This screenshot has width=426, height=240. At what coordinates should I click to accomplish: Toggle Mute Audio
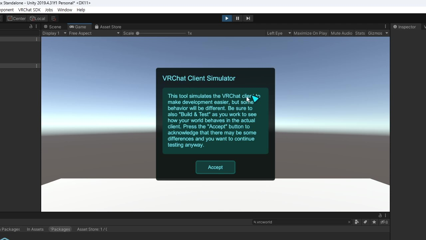341,33
